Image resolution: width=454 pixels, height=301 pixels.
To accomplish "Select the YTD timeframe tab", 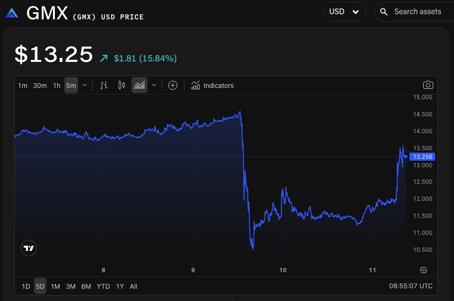I will tap(103, 286).
